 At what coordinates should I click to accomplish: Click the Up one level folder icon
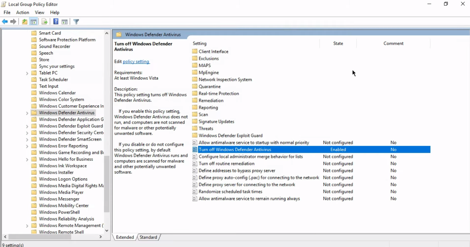coord(25,22)
